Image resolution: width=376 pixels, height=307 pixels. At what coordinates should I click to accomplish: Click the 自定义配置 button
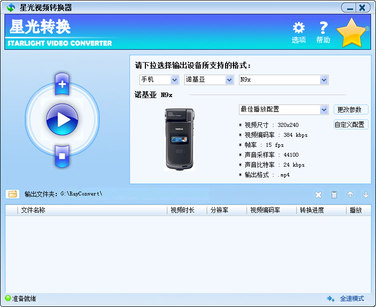351,124
